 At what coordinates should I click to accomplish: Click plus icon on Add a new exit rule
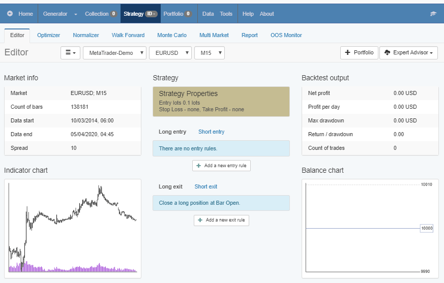click(x=200, y=220)
